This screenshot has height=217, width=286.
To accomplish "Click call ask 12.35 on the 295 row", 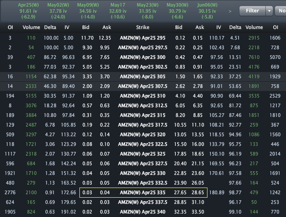I will click(x=105, y=38).
